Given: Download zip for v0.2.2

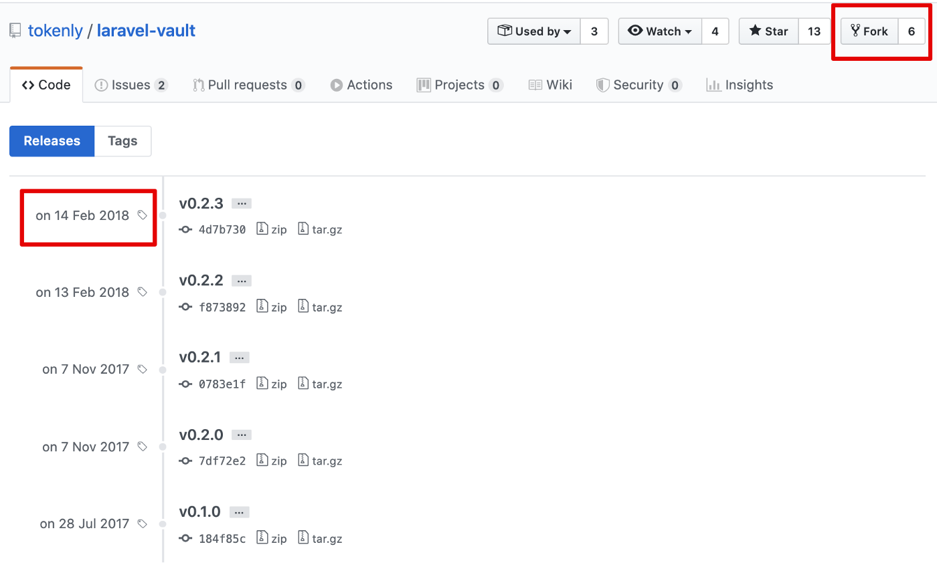Looking at the screenshot, I should click(272, 307).
